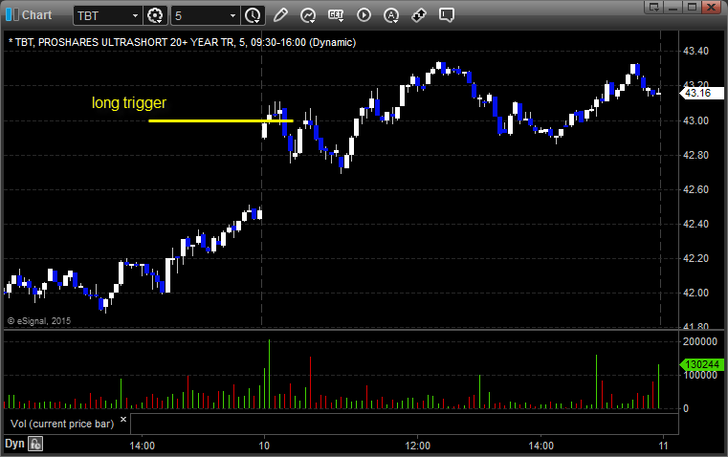
Task: Click the 42.40 price axis label
Action: pyautogui.click(x=696, y=224)
